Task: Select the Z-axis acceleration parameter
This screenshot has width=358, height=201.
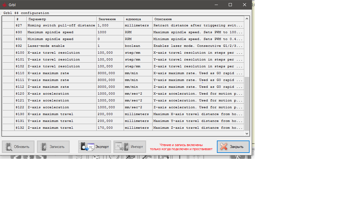Action: click(62, 107)
